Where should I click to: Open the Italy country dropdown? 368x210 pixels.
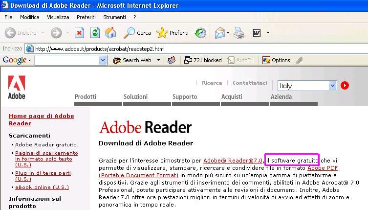click(307, 86)
